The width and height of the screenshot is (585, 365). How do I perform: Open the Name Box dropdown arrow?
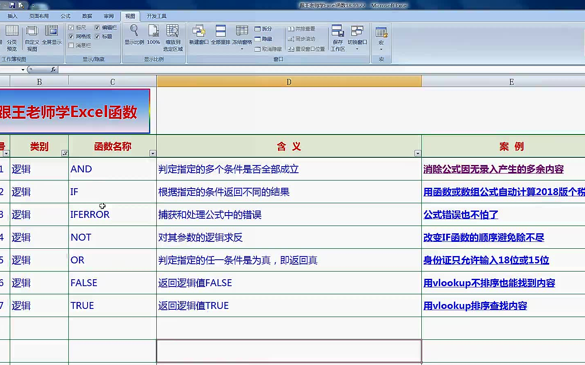click(x=23, y=70)
